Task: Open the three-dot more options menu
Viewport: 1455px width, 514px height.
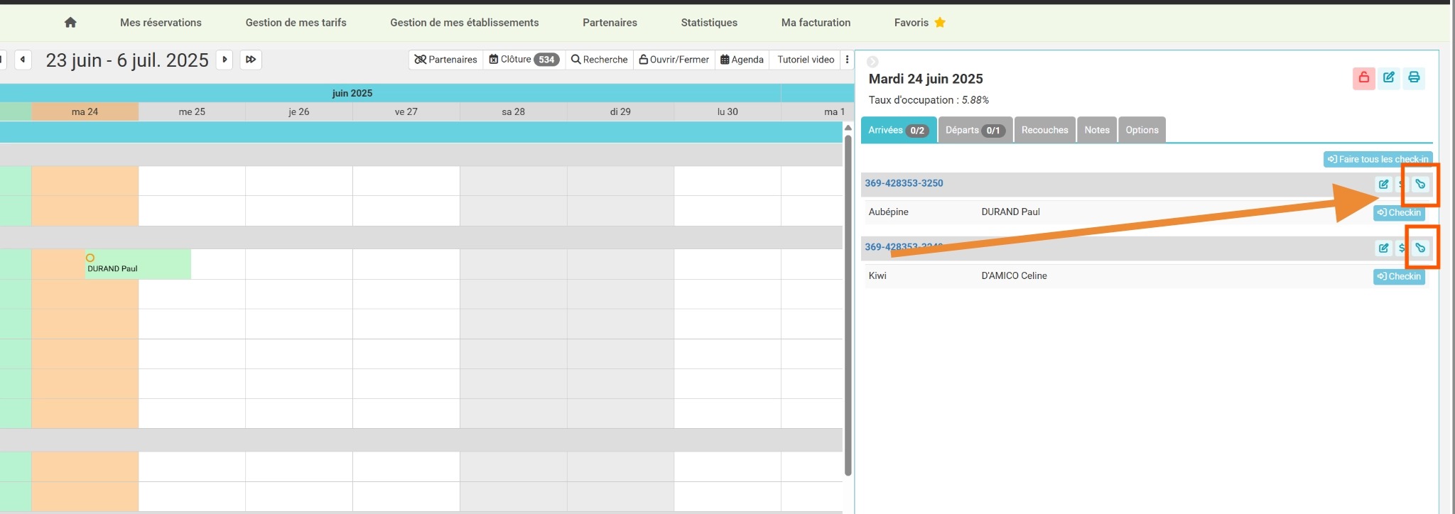Action: (x=847, y=60)
